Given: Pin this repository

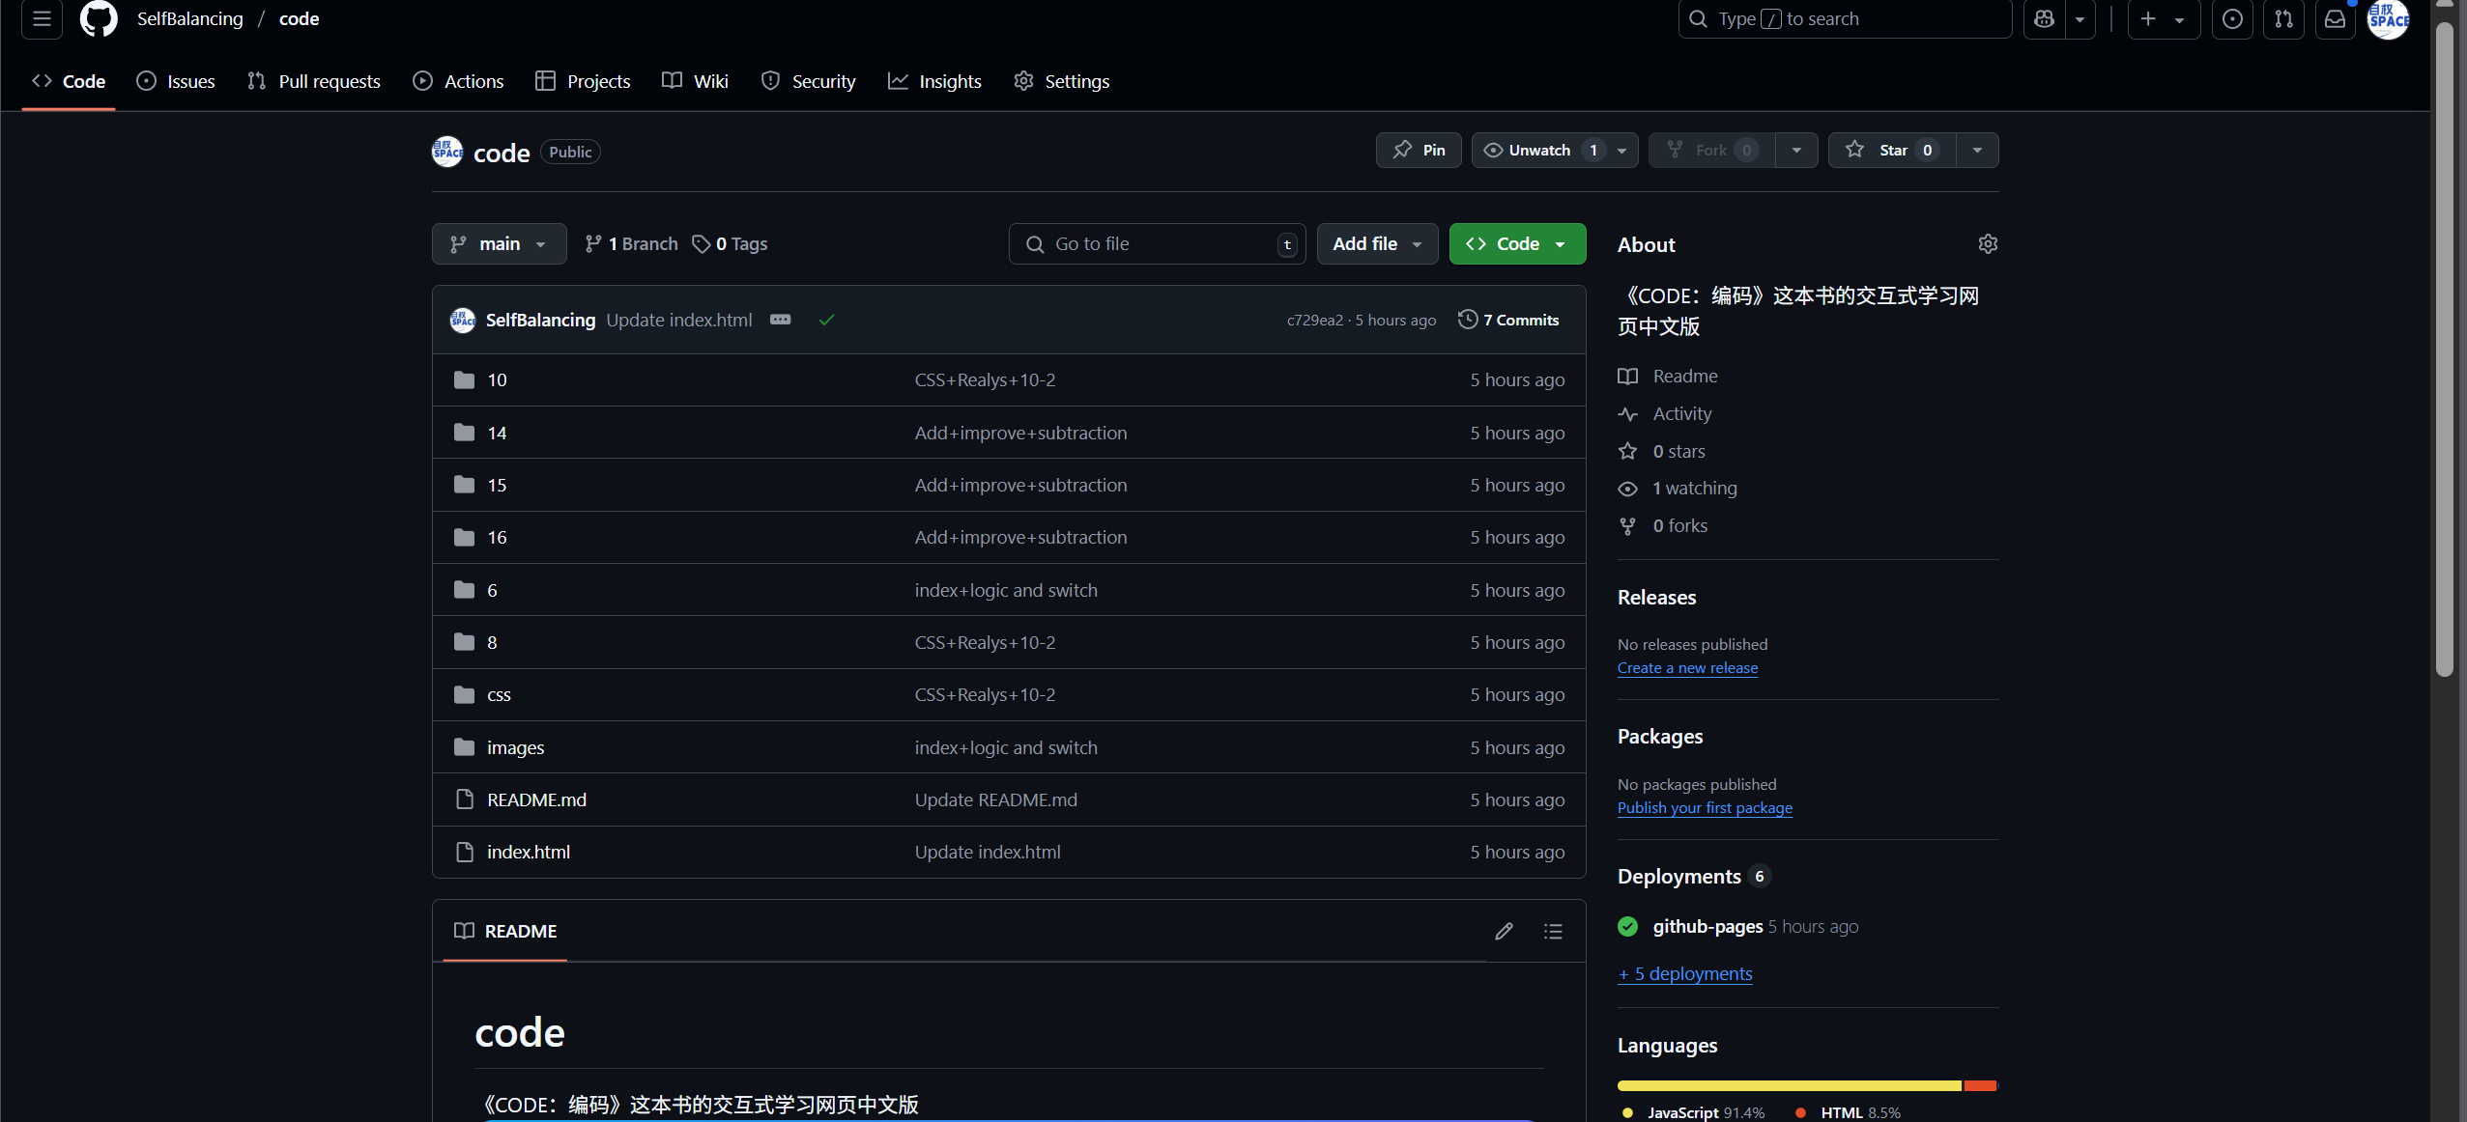Looking at the screenshot, I should (x=1419, y=150).
